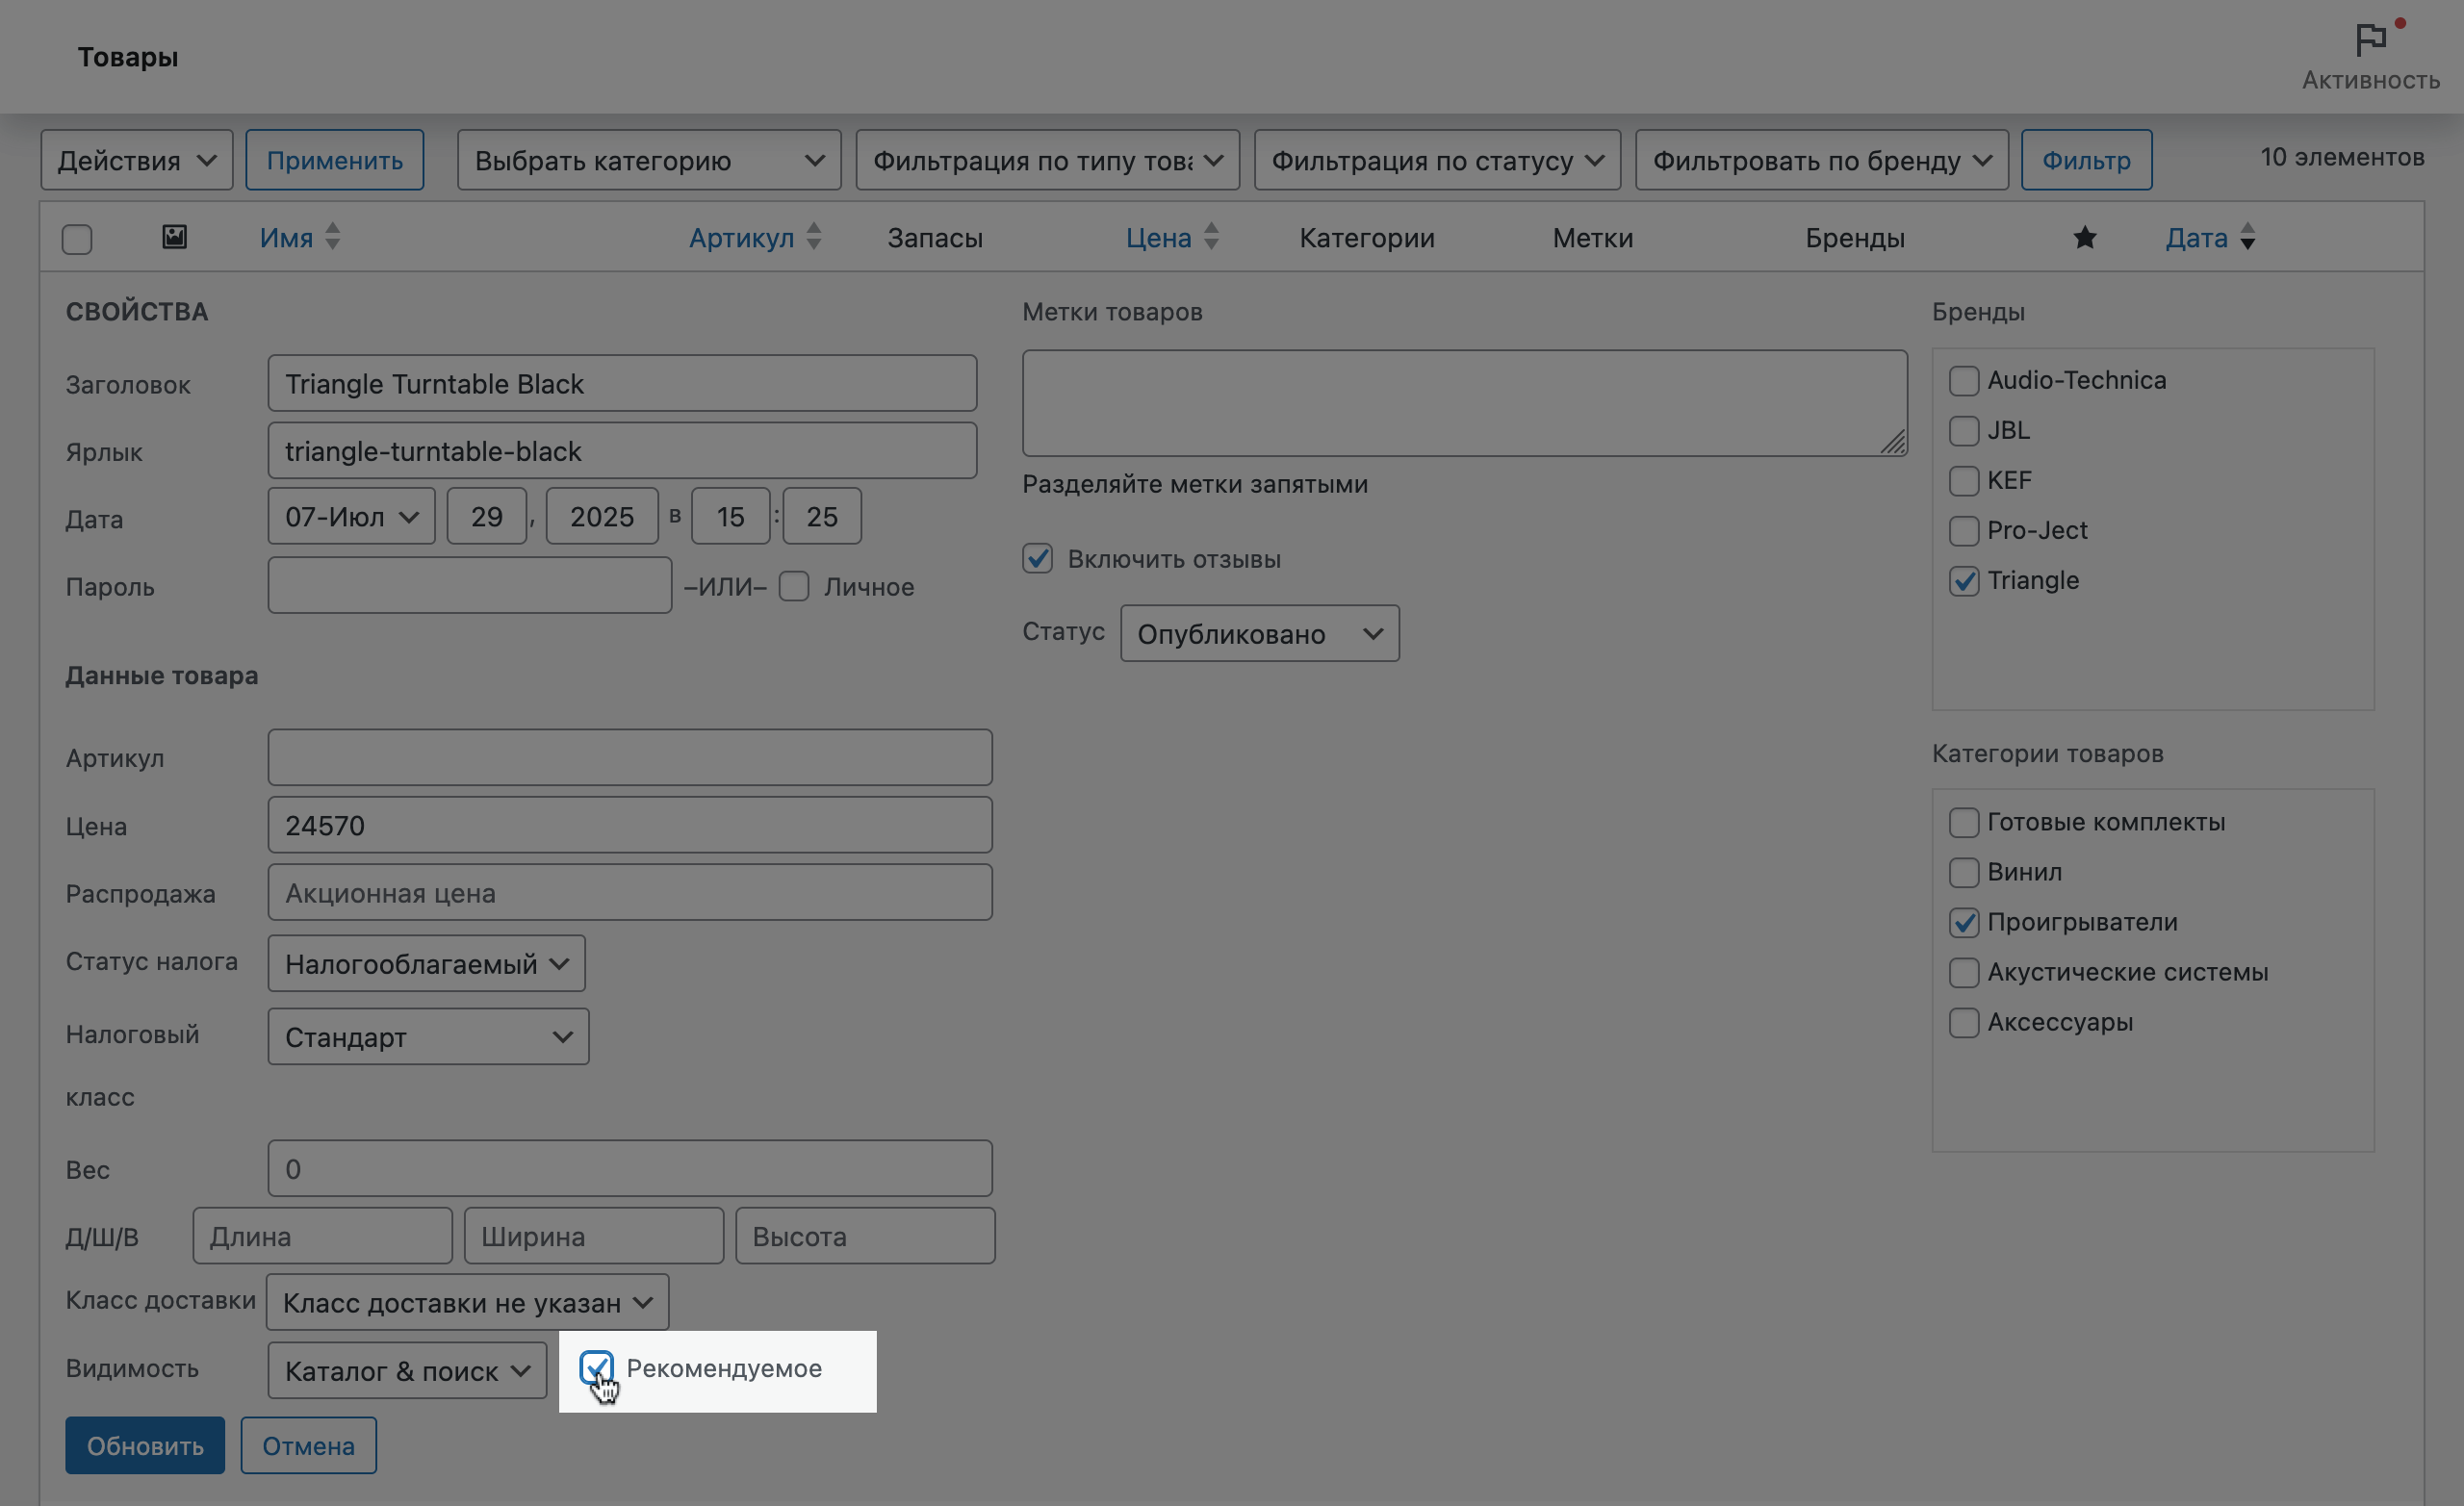
Task: Sort products by Цена column
Action: click(x=1158, y=238)
